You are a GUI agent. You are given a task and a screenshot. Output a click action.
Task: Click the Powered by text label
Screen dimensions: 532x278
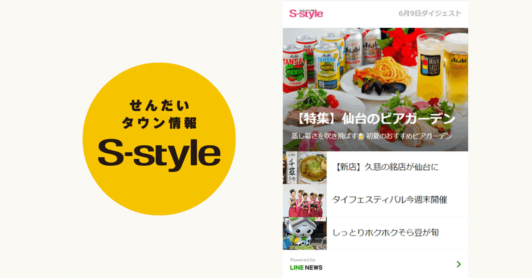pyautogui.click(x=303, y=259)
